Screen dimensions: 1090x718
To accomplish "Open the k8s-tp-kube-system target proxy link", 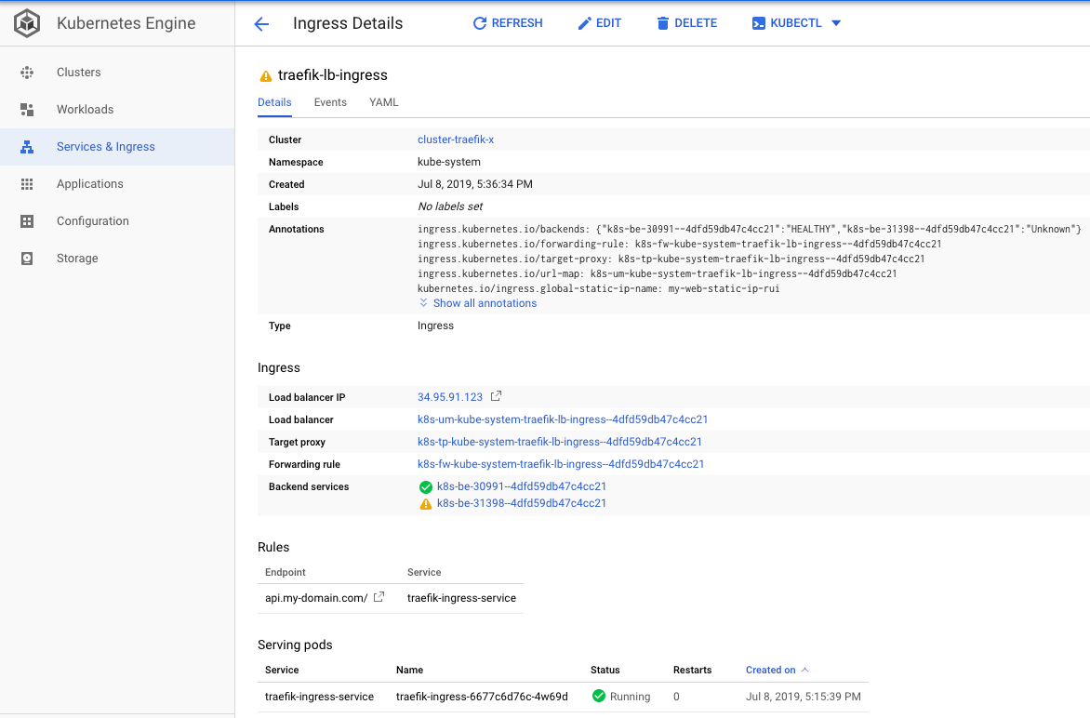I will click(x=560, y=442).
